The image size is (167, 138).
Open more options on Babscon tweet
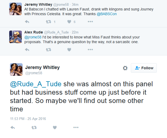pos(90,22)
